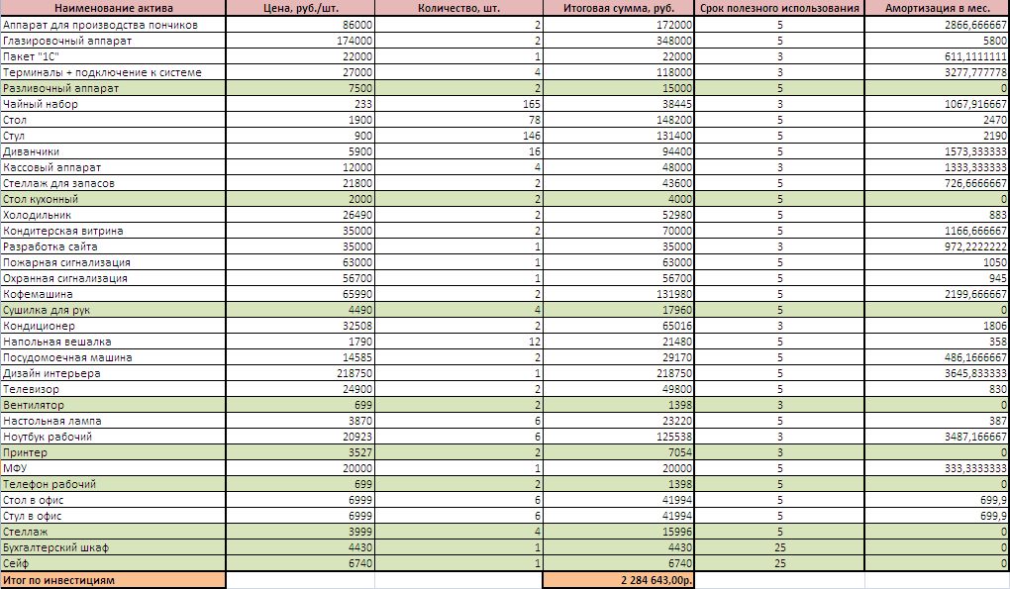The width and height of the screenshot is (1010, 589).
Task: Click price 65990 in 'Кофемашина' row
Action: click(300, 294)
